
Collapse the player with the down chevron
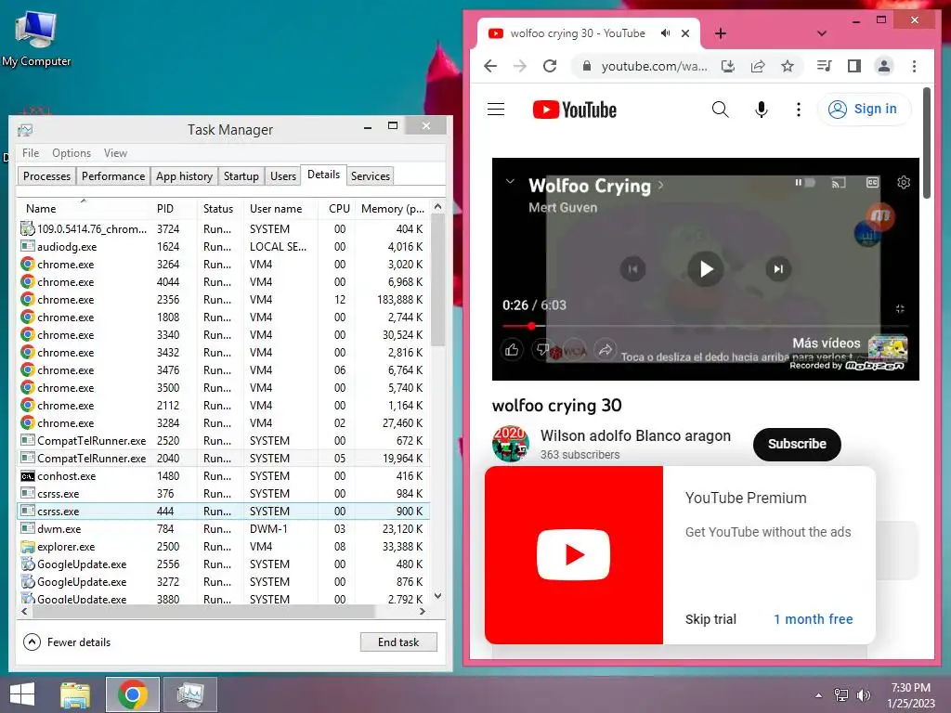(510, 181)
